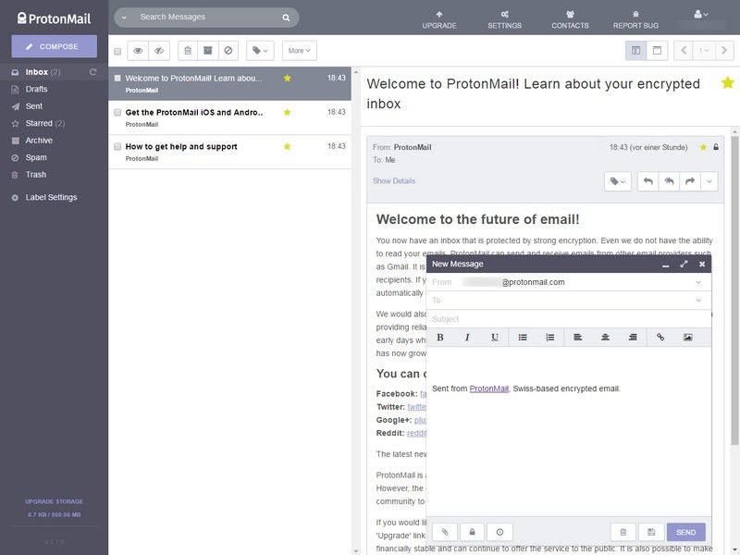Image resolution: width=740 pixels, height=555 pixels.
Task: Mark as unread with crossed-eye icon
Action: click(x=159, y=51)
